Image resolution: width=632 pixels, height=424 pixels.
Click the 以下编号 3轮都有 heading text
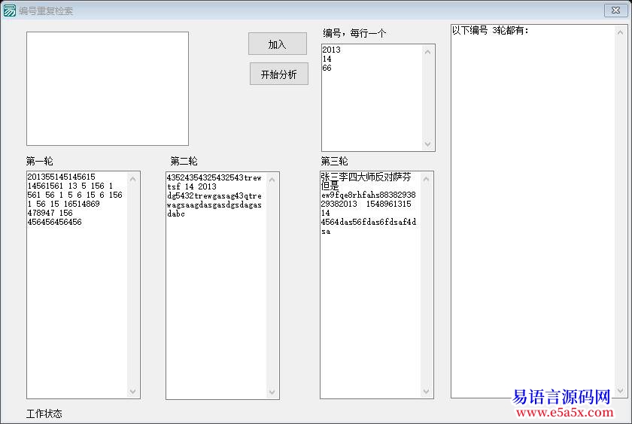[490, 30]
